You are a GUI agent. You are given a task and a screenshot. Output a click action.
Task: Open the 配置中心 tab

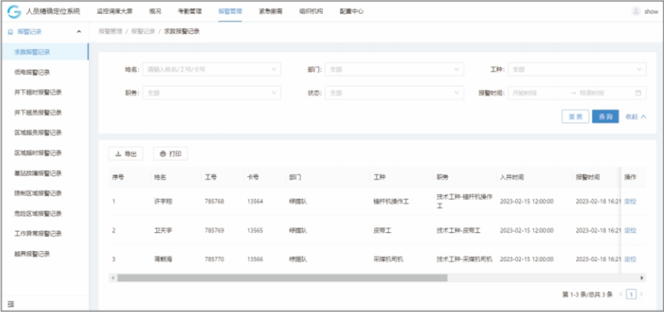351,11
